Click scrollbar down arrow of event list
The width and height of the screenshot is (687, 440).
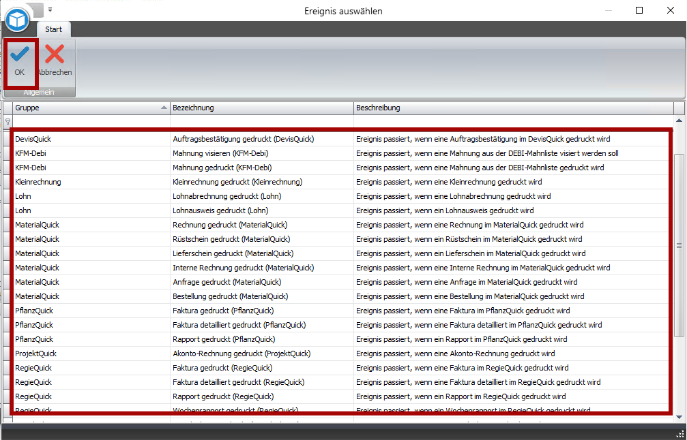679,418
